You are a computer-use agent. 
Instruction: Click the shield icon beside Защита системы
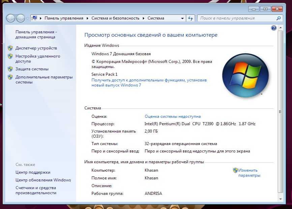click(10, 69)
